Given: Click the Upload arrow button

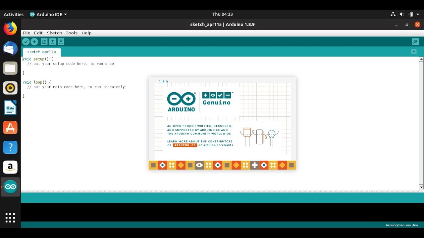Looking at the screenshot, I should 34,42.
